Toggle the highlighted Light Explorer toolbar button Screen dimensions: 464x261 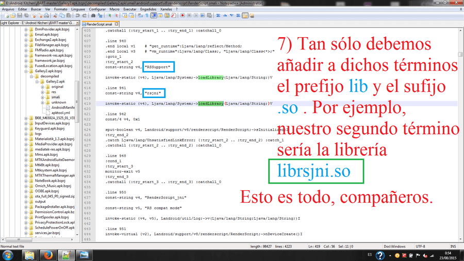[x=245, y=15]
